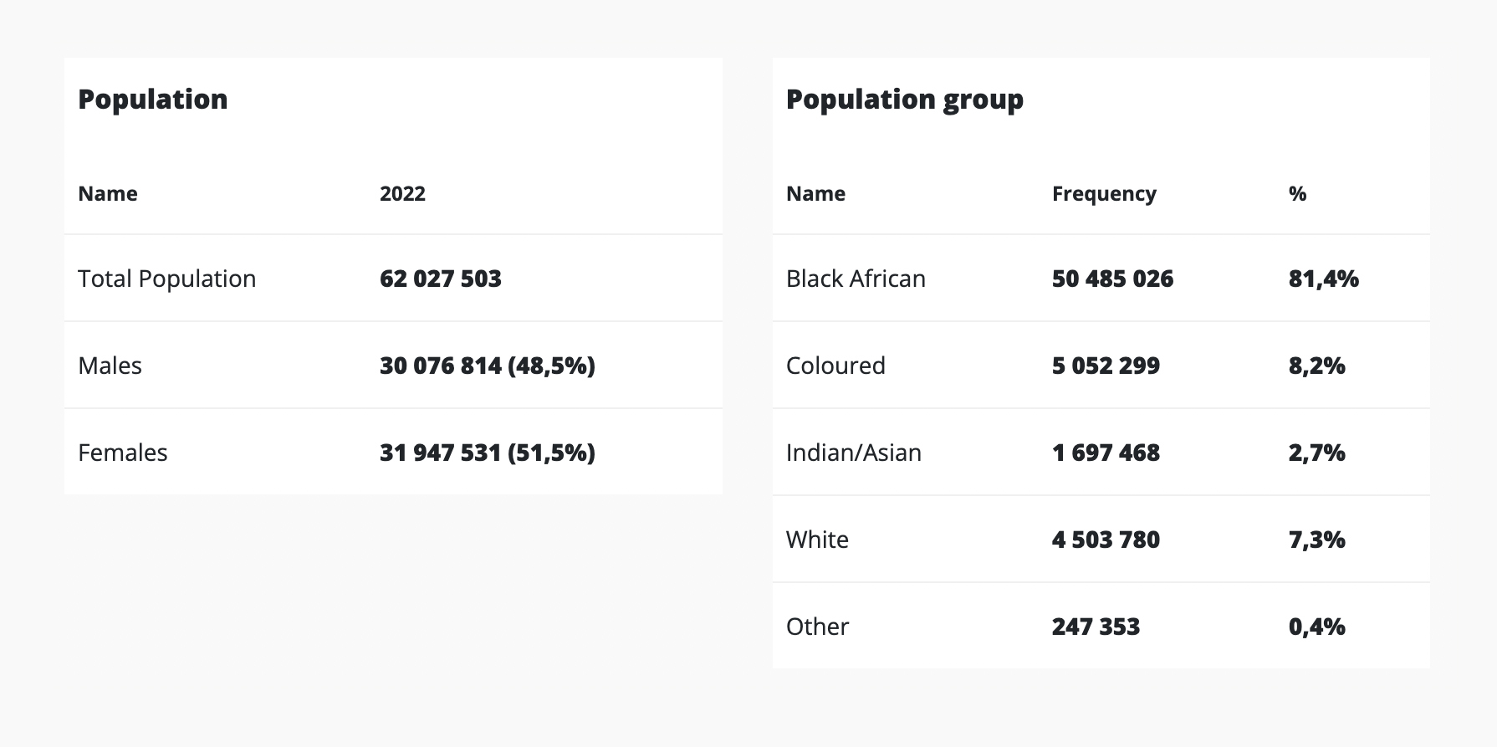Click the White frequency 4 503 780
The image size is (1497, 747).
1106,540
